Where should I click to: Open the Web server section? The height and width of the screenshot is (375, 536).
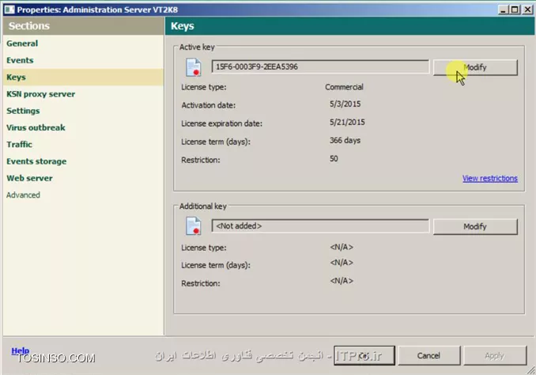pos(29,178)
